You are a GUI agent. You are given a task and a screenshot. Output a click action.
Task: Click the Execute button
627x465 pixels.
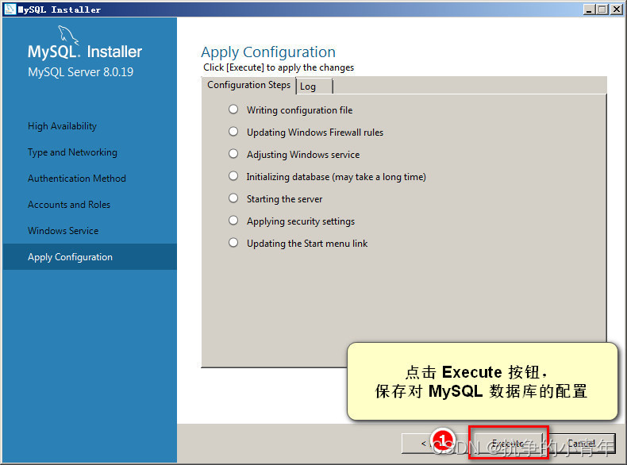tap(508, 443)
